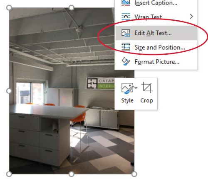Click the top-center picture resize handle
208x186 pixels.
click(72, 8)
